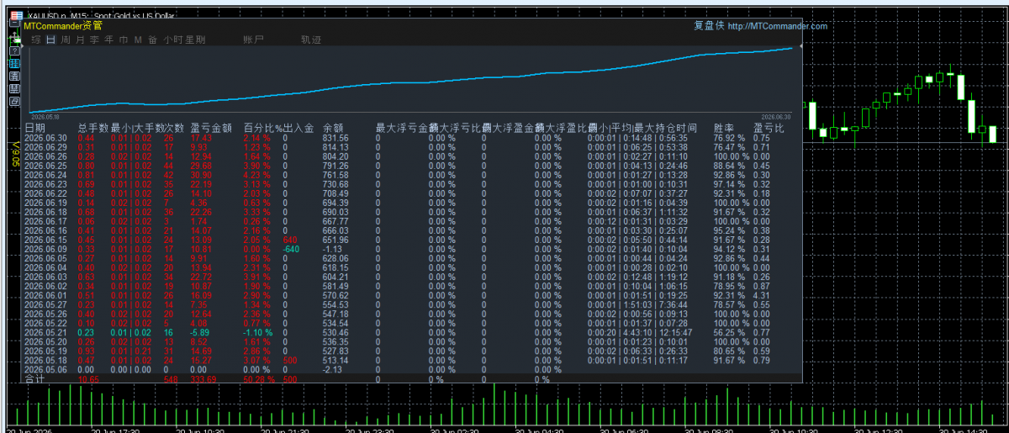The width and height of the screenshot is (1009, 433).
Task: Click the red and blue table icon
Action: [x=16, y=16]
